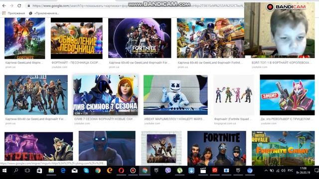The width and height of the screenshot is (319, 179).
Task: Click the browser back arrow
Action: click(4, 6)
